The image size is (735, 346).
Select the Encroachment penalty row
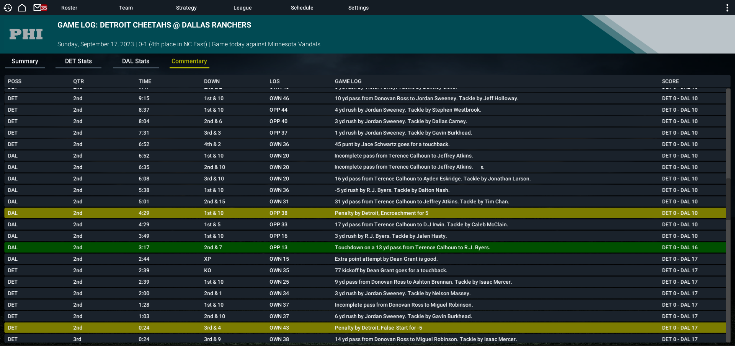tap(365, 213)
